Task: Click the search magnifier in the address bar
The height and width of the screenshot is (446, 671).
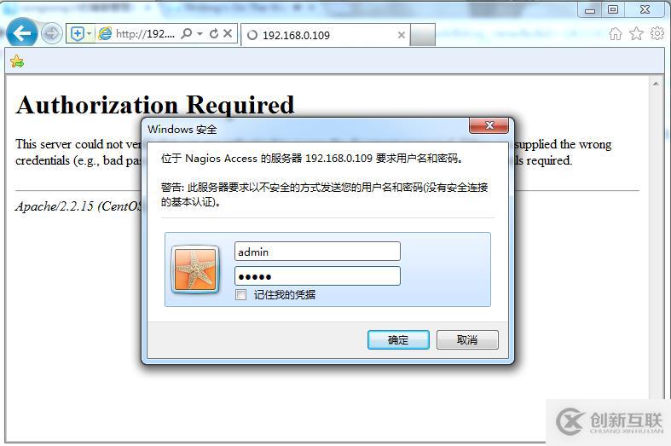Action: pyautogui.click(x=186, y=33)
